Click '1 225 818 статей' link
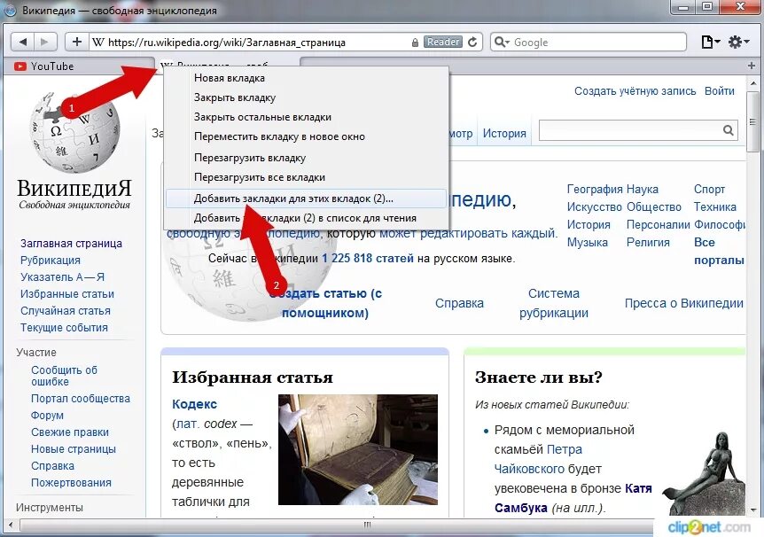Viewport: 764px width, 537px height. tap(368, 258)
